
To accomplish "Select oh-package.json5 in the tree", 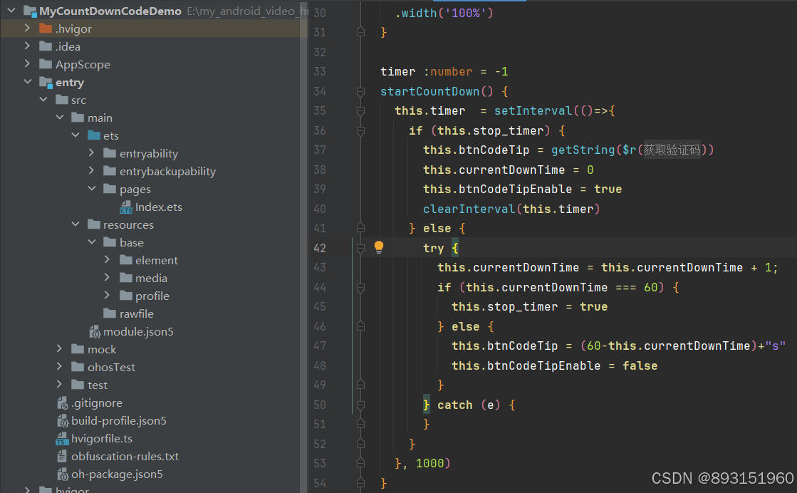I will tap(117, 474).
